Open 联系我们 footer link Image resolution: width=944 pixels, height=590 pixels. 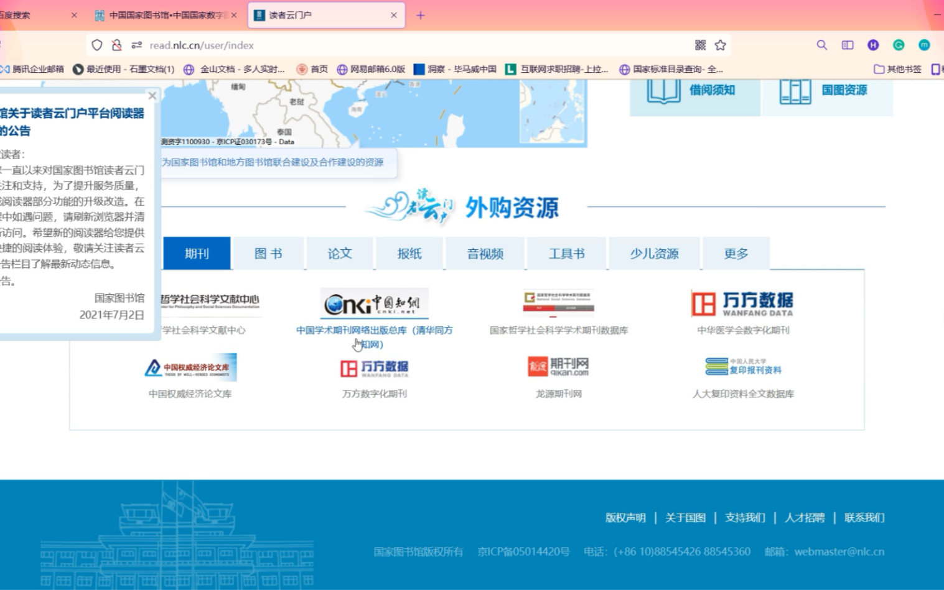point(864,517)
